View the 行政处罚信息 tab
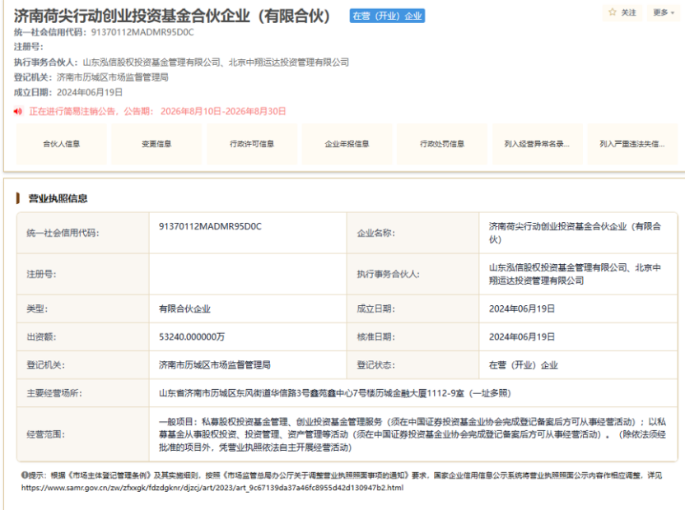Image resolution: width=685 pixels, height=510 pixels. tap(442, 144)
